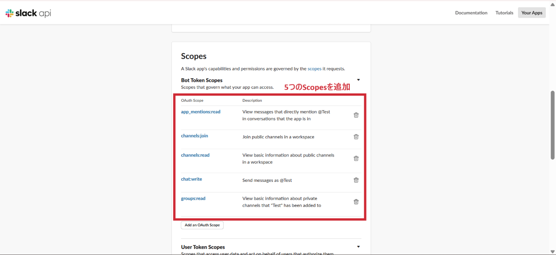Viewport: 556px width, 255px height.
Task: Open the chat:write scope link
Action: pos(191,179)
